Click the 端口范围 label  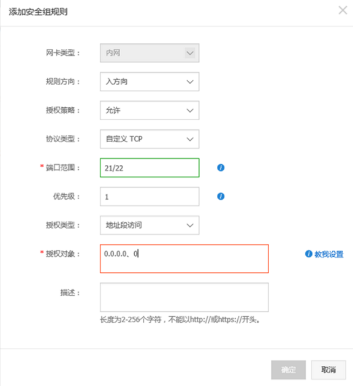[x=63, y=168]
